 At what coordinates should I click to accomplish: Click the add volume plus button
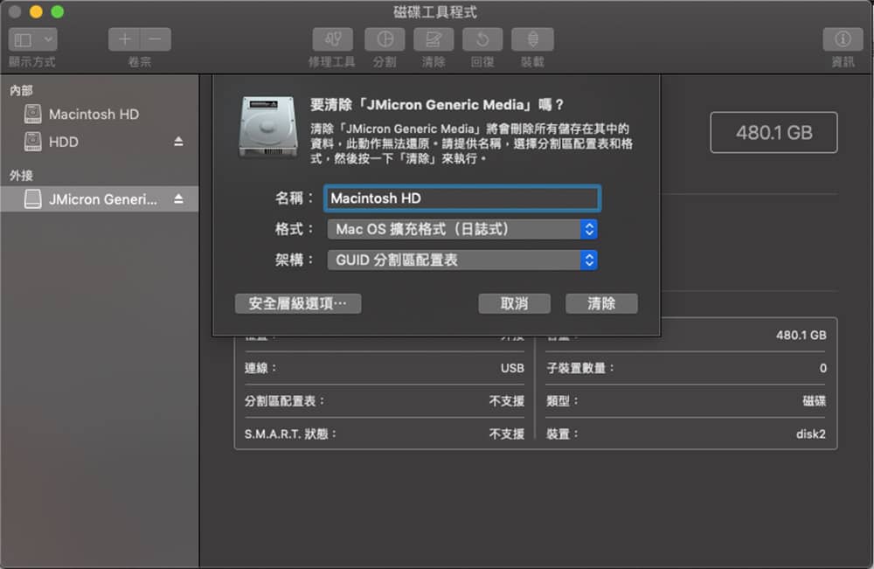coord(124,39)
